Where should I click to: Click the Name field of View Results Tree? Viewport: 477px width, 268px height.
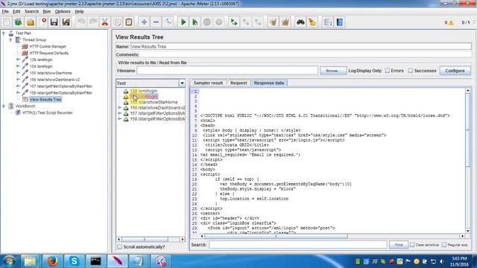[x=301, y=46]
